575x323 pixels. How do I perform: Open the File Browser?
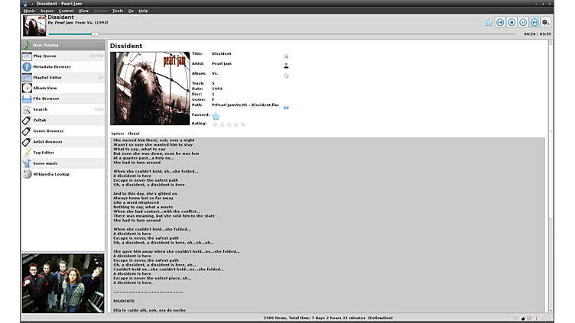(x=46, y=99)
